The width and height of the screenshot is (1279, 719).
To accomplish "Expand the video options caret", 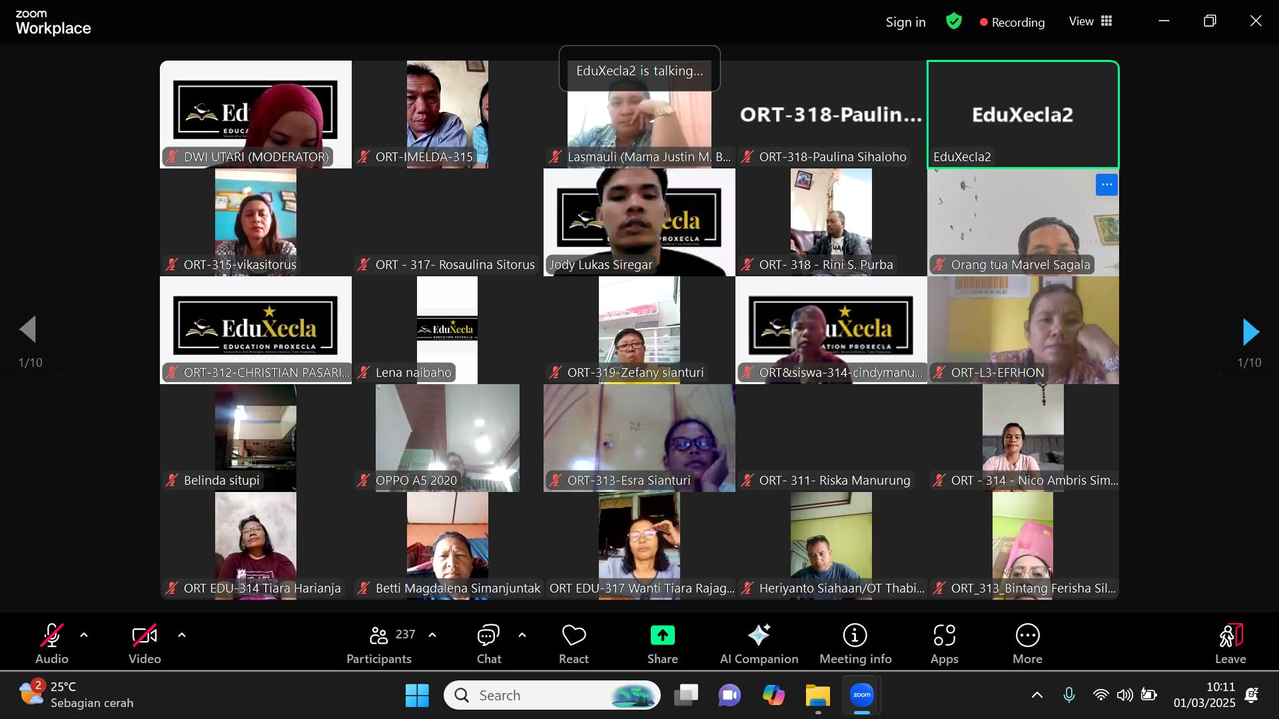I will pyautogui.click(x=182, y=635).
